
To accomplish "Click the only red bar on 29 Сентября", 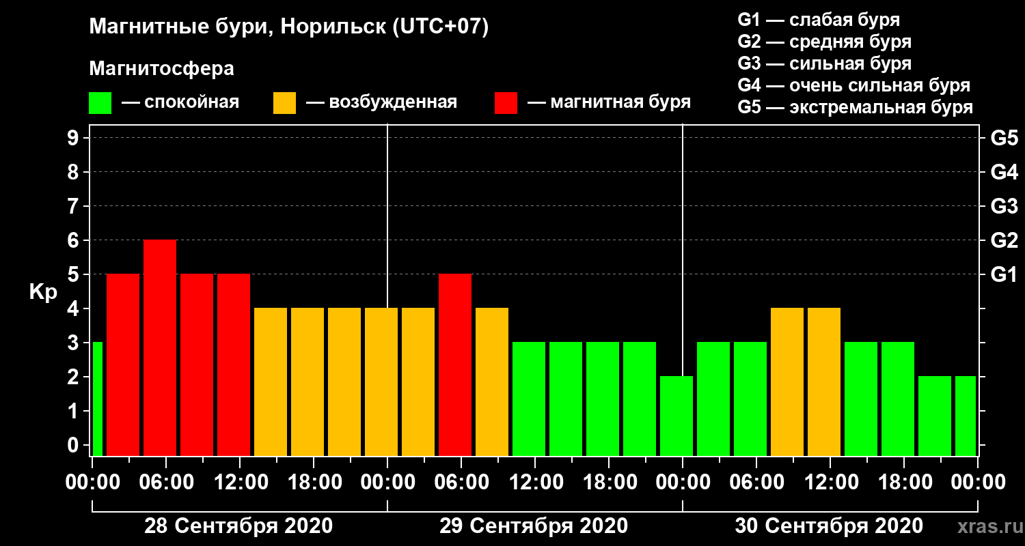I will pyautogui.click(x=455, y=364).
